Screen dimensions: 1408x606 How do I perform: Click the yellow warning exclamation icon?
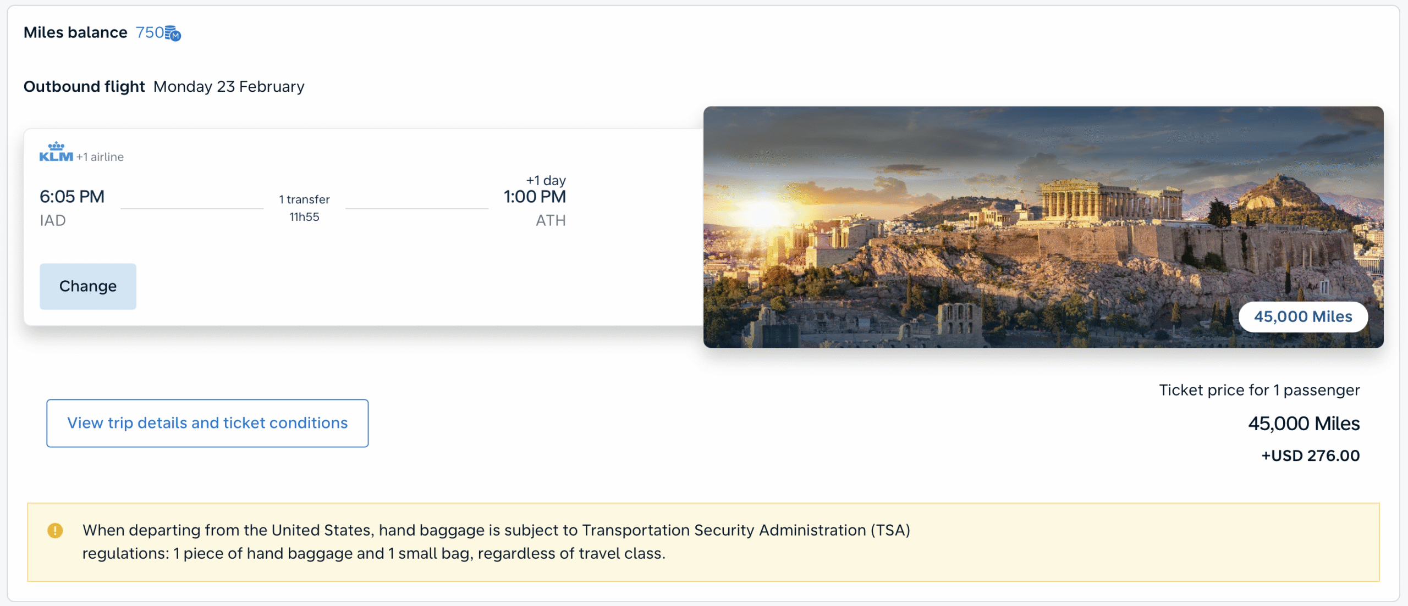55,530
